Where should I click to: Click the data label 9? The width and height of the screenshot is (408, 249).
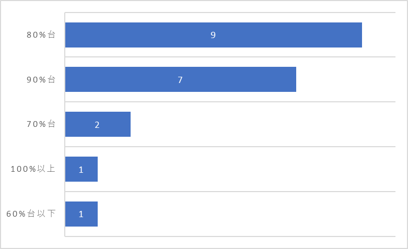tap(213, 35)
